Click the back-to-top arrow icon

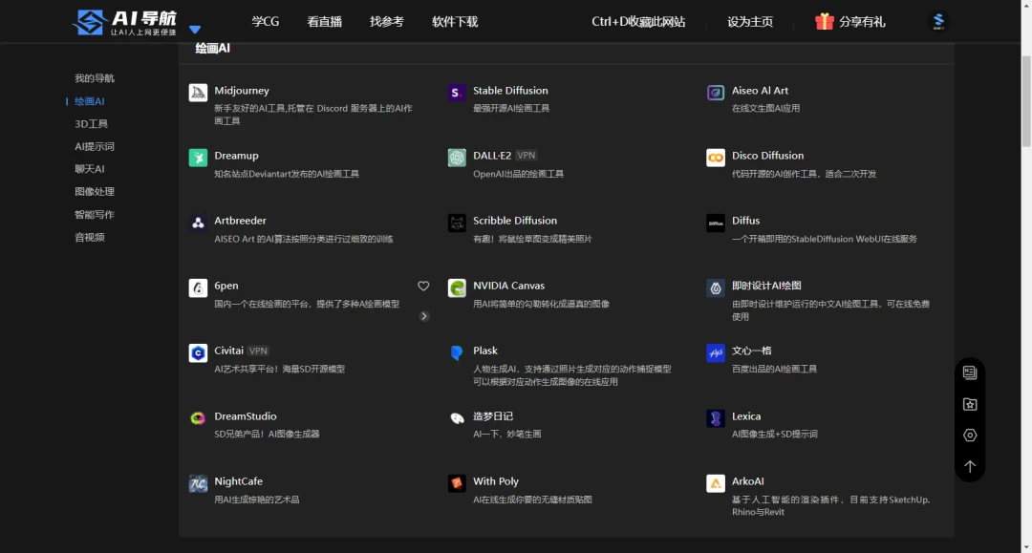click(x=970, y=466)
